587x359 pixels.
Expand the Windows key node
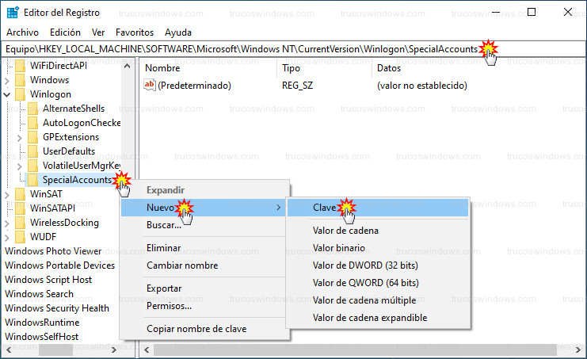click(x=7, y=81)
